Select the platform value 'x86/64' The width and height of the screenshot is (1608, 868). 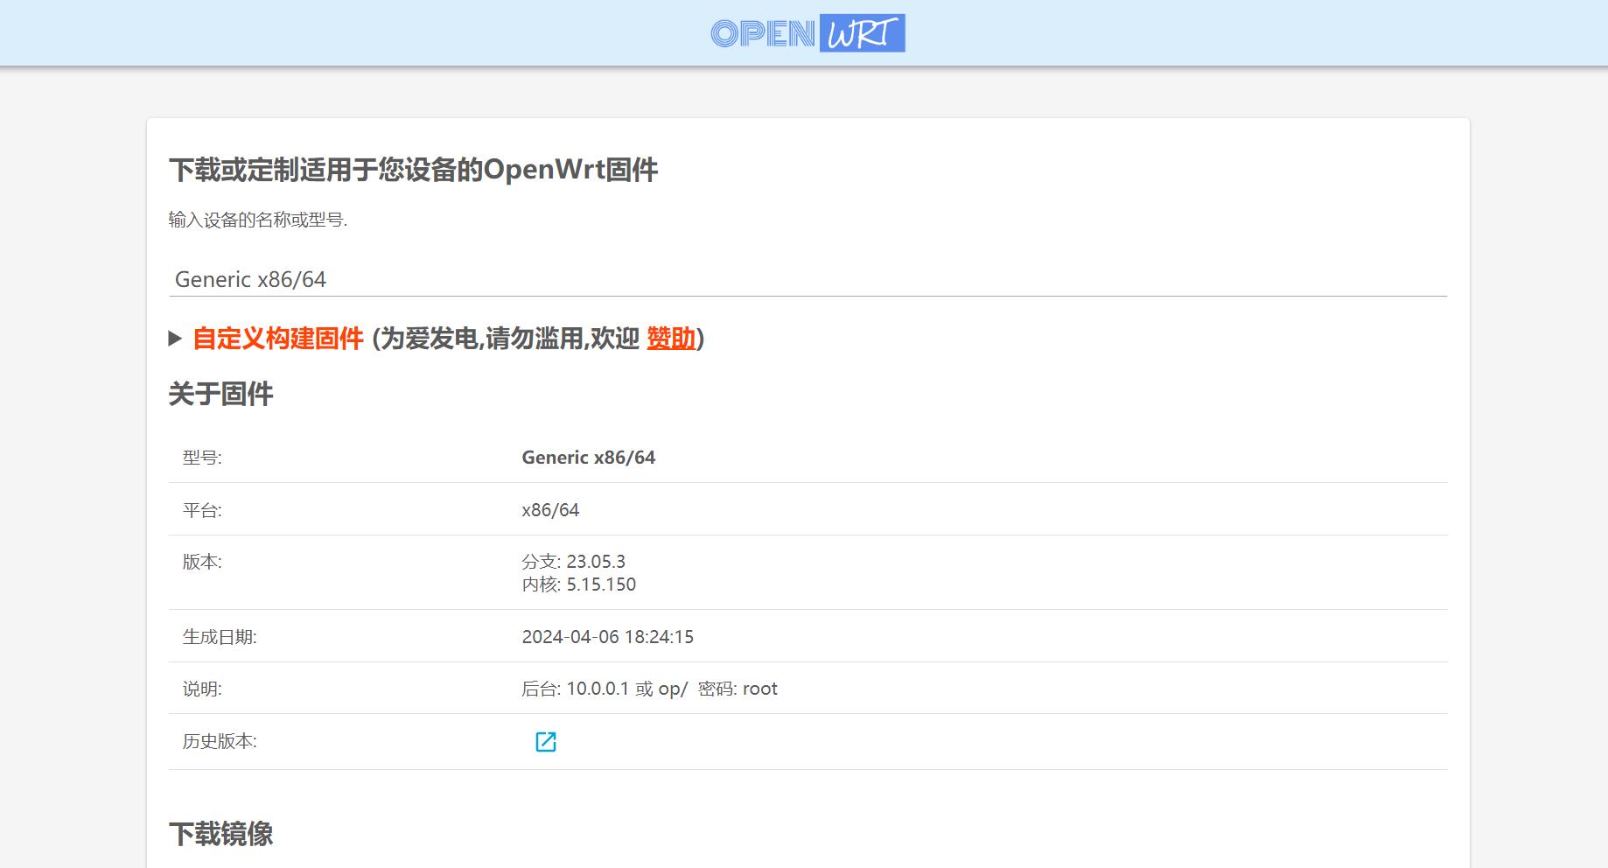point(550,509)
